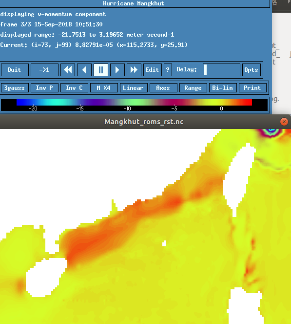Switch the Linear transform setting
The image size is (291, 324).
pyautogui.click(x=134, y=88)
